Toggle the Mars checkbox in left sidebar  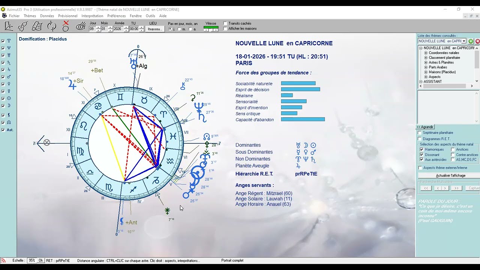pos(3,77)
